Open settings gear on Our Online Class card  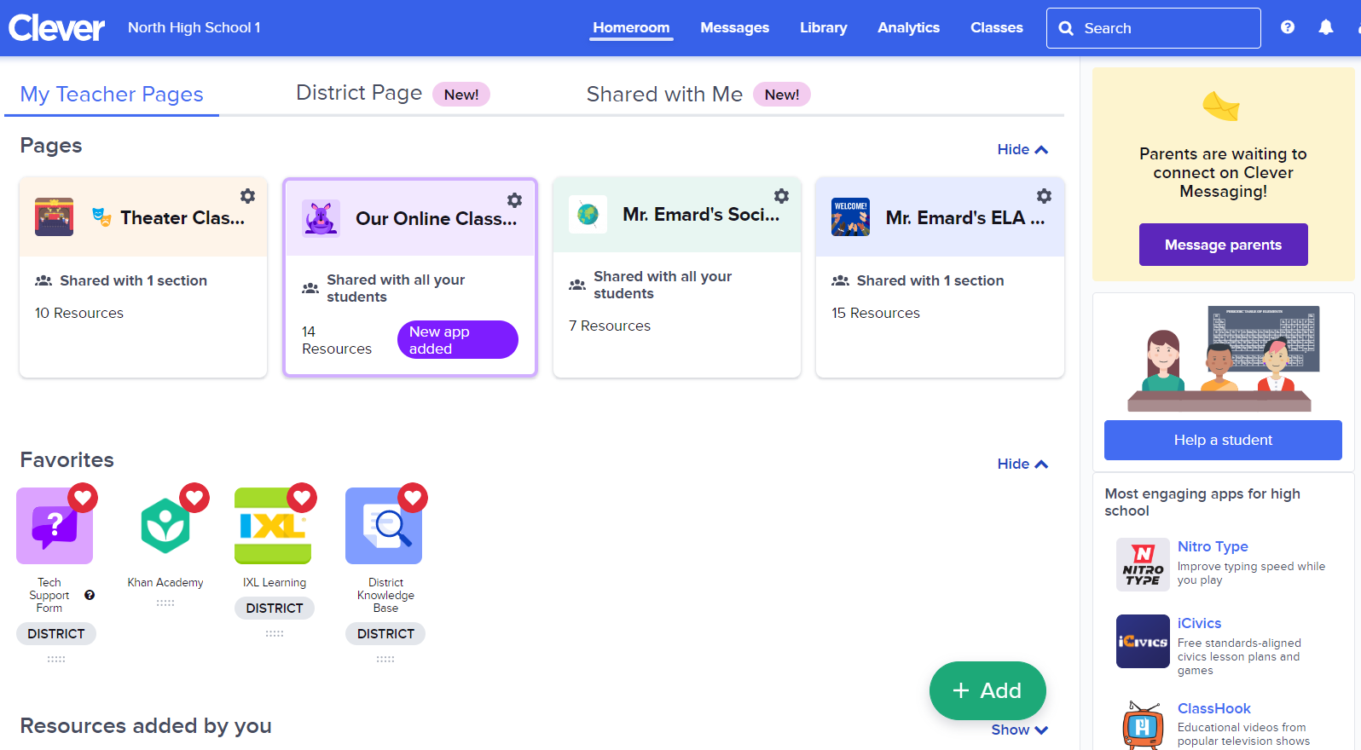pos(514,200)
